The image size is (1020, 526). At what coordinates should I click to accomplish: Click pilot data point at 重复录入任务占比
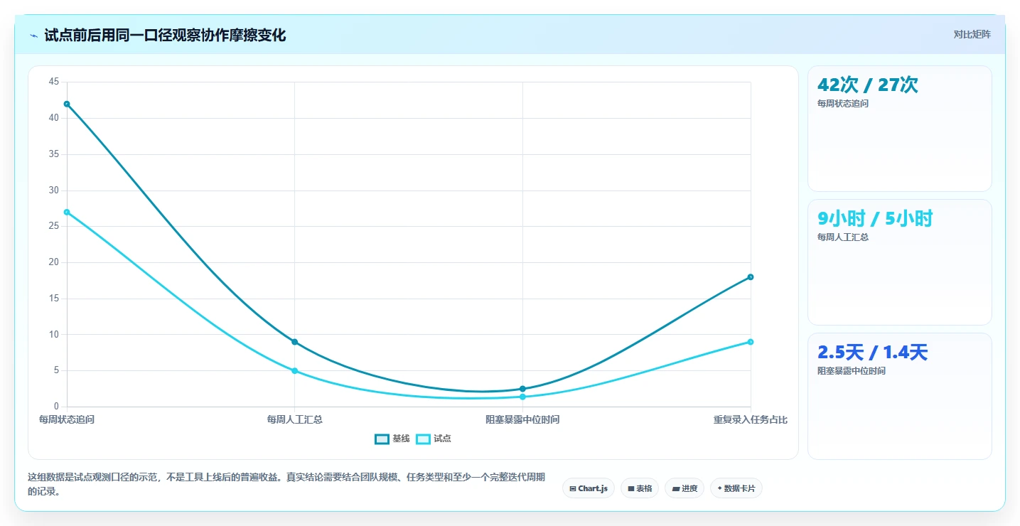(x=751, y=342)
